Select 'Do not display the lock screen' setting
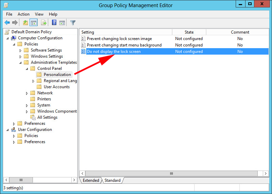 click(114, 52)
